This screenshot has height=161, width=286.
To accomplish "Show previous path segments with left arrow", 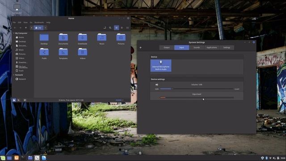I will pyautogui.click(x=32, y=28).
